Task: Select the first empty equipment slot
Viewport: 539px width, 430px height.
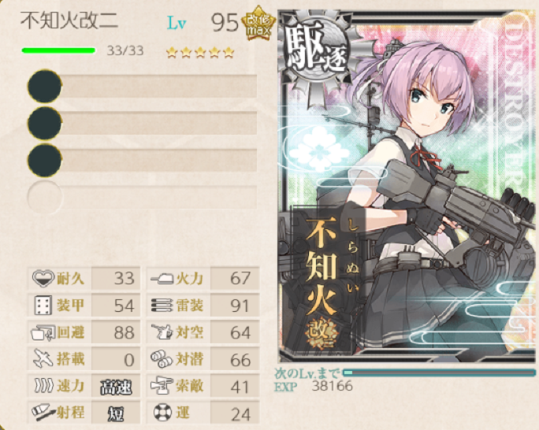Action: coord(143,86)
